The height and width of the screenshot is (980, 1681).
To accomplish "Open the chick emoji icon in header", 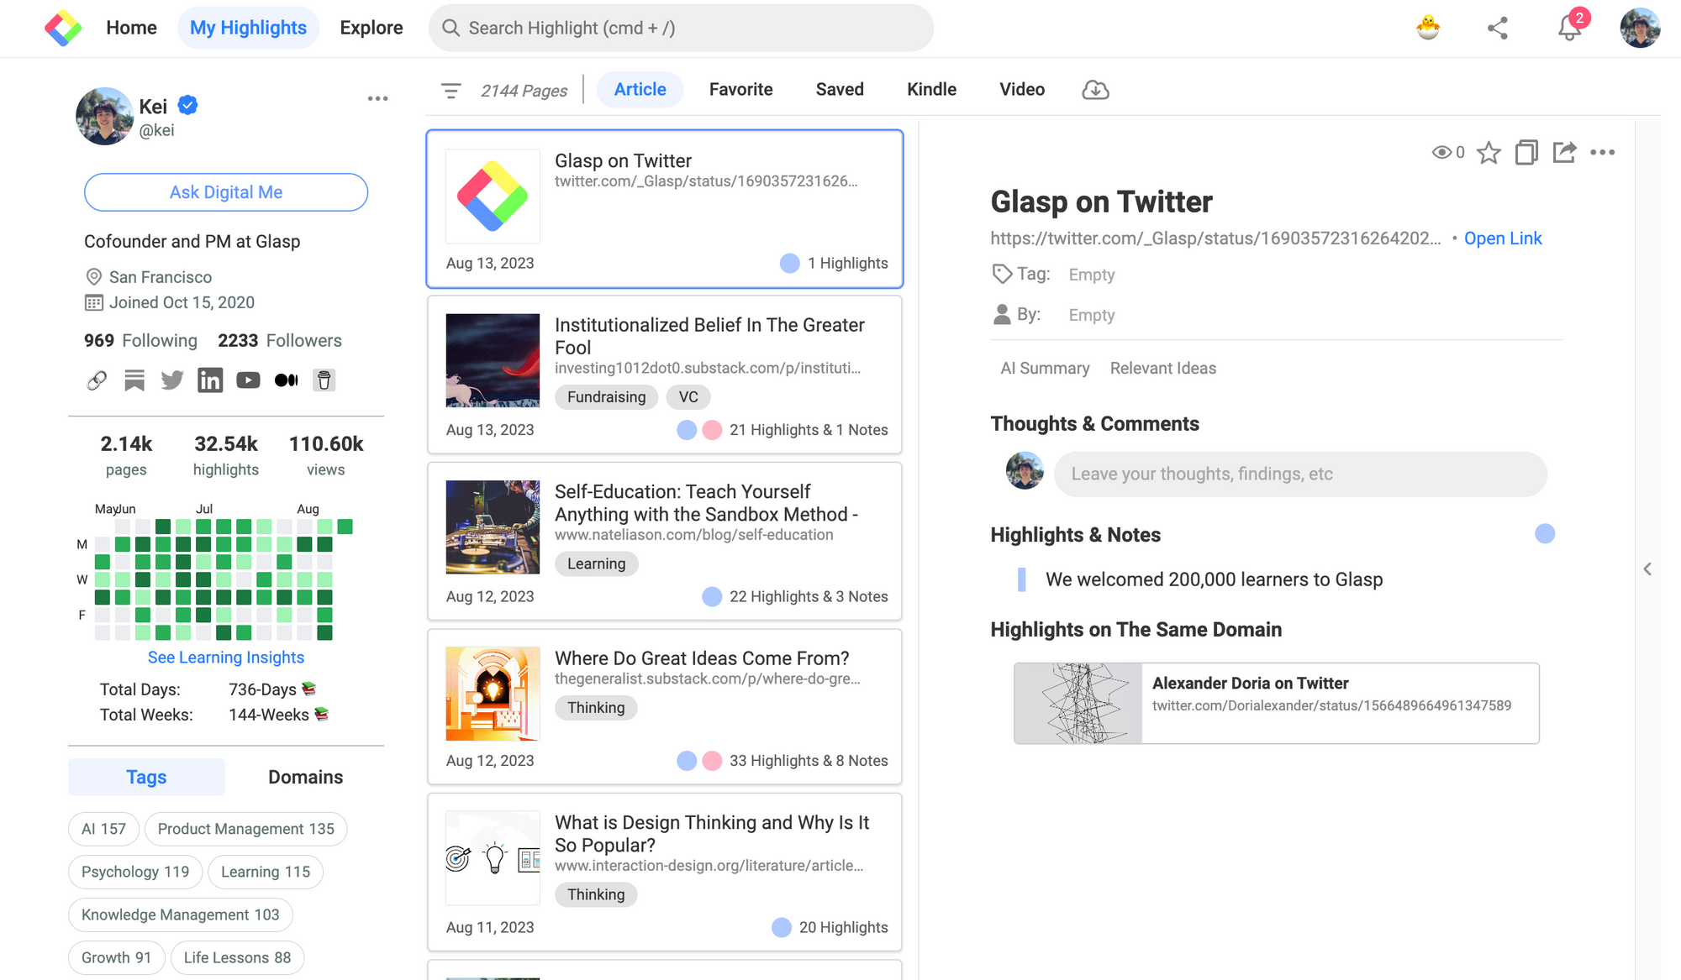I will pyautogui.click(x=1427, y=28).
